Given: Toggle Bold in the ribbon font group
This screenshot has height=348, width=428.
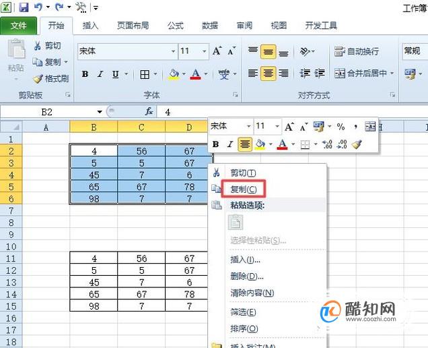Looking at the screenshot, I should pyautogui.click(x=85, y=74).
